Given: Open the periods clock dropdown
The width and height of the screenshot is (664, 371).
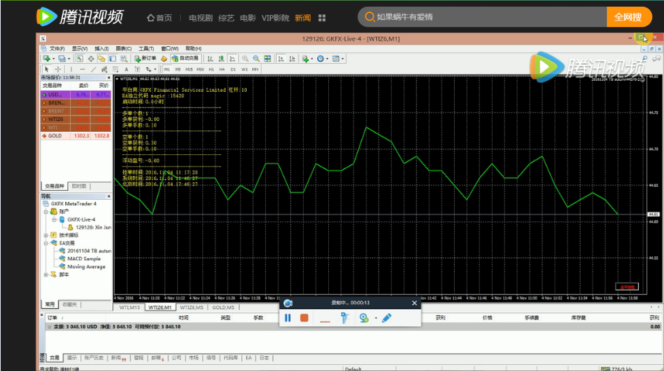Looking at the screenshot, I should coord(322,58).
